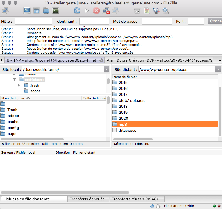Select .cups folder in local list
Image resolution: width=222 pixels, height=209 pixels.
pyautogui.click(x=53, y=134)
